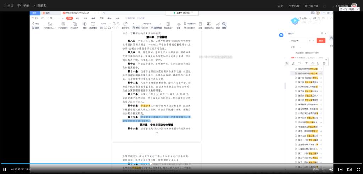
Task: Open the 自动 video quality menu
Action: pyautogui.click(x=315, y=169)
